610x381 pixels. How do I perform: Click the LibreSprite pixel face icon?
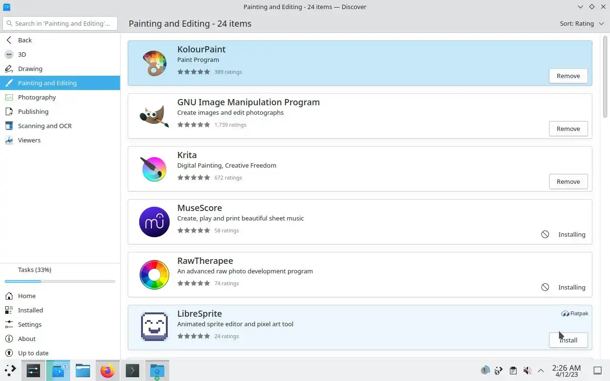tap(154, 327)
